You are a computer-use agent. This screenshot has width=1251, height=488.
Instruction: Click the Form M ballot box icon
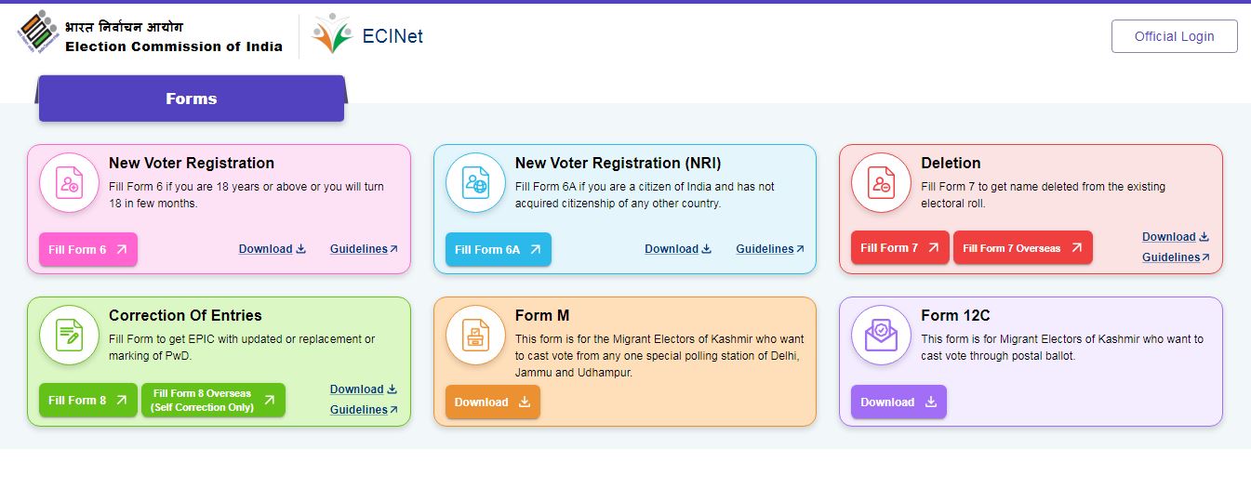tap(475, 335)
